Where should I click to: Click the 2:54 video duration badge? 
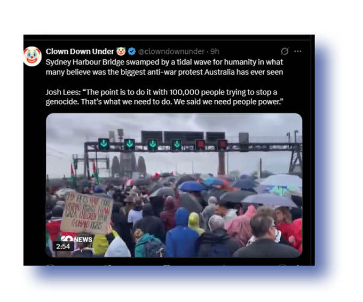coord(63,246)
